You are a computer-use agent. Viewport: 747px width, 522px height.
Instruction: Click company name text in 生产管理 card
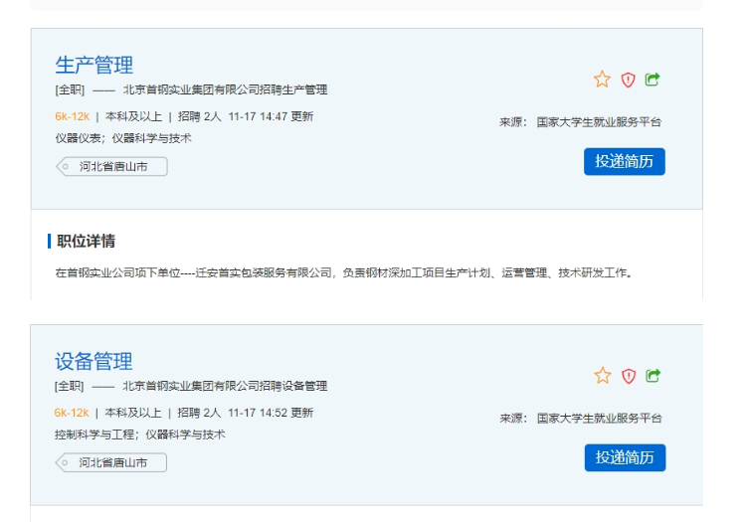click(x=225, y=90)
